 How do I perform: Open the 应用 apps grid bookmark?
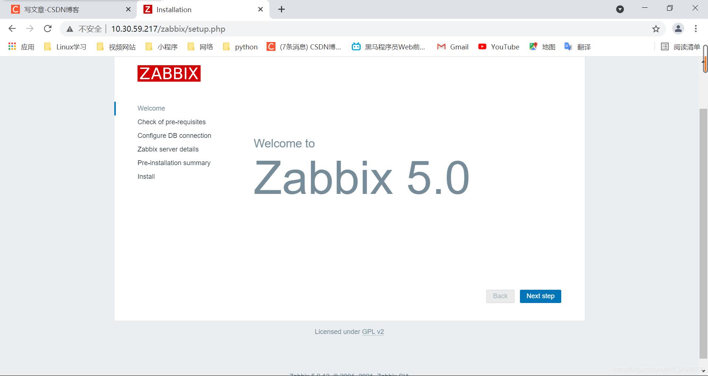point(21,47)
